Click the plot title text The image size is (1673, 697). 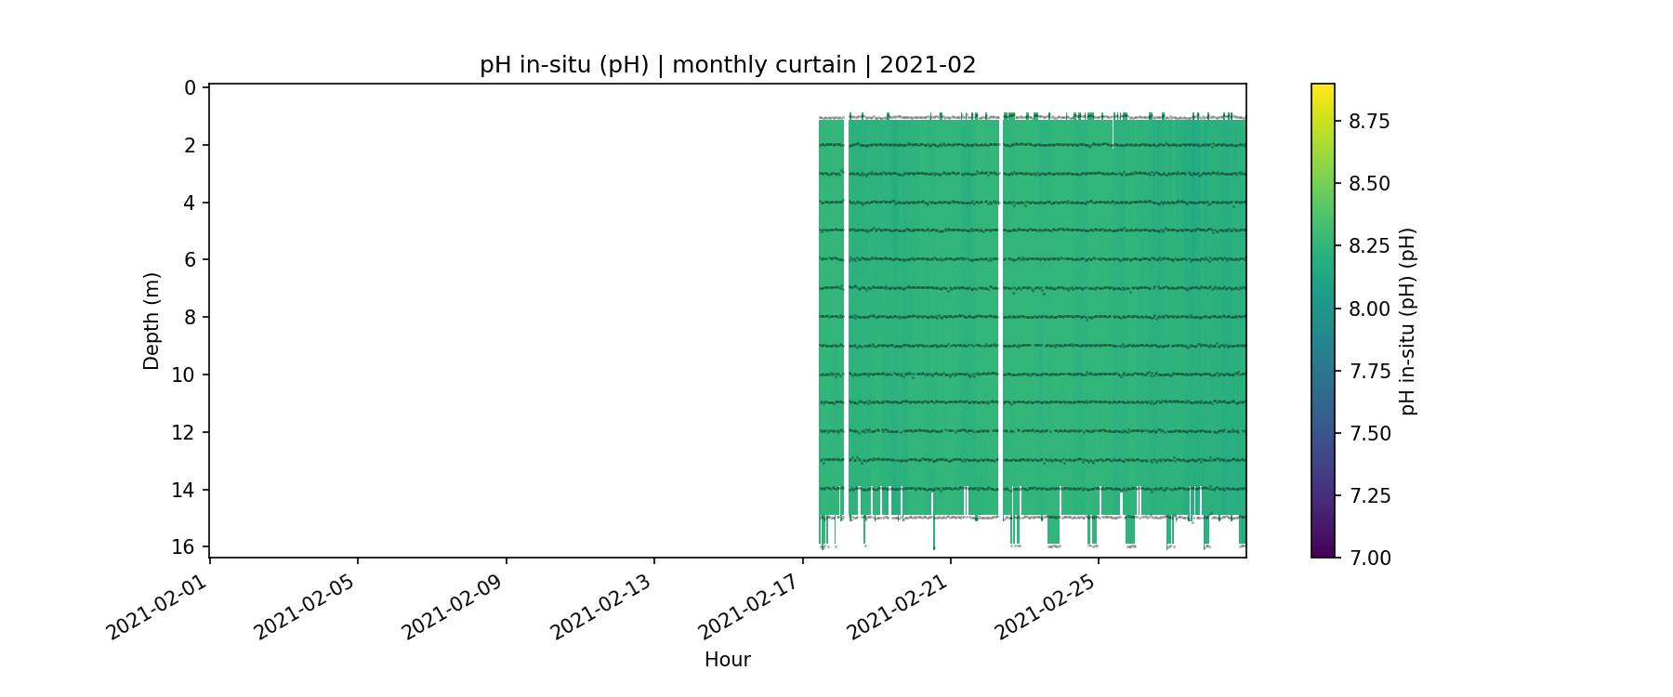pyautogui.click(x=727, y=65)
